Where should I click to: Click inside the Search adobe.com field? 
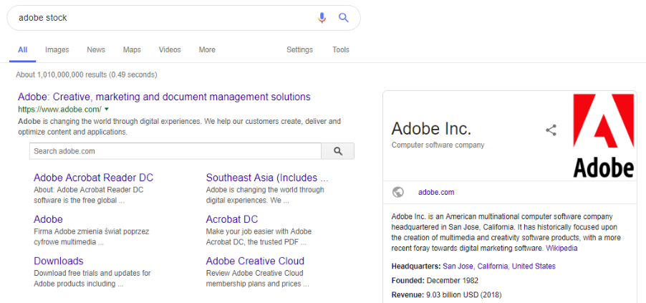pos(175,151)
